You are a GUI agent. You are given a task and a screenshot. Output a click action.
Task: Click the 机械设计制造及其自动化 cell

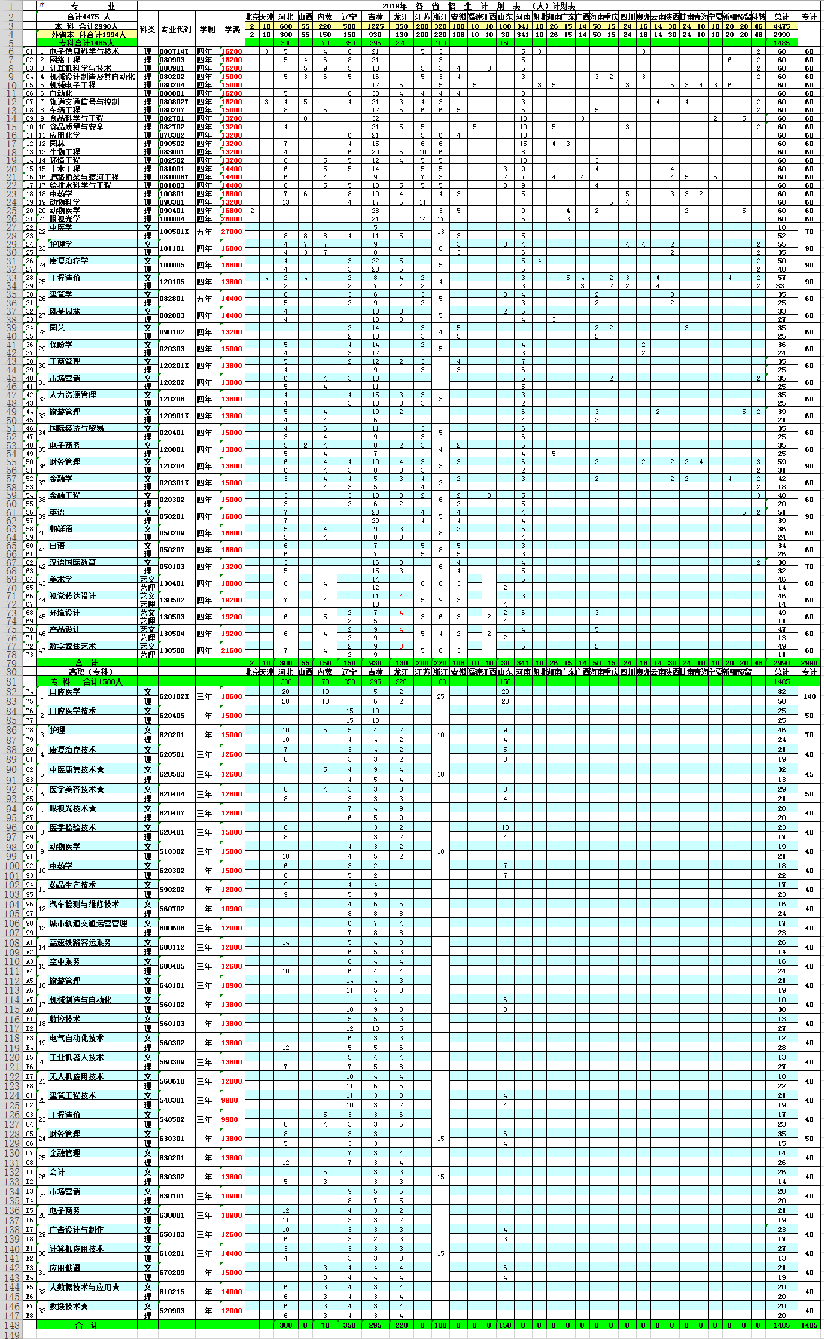(x=93, y=77)
